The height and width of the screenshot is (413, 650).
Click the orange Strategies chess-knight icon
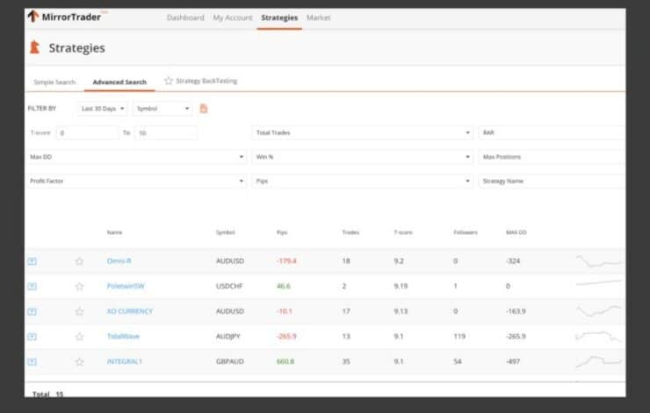pos(35,47)
